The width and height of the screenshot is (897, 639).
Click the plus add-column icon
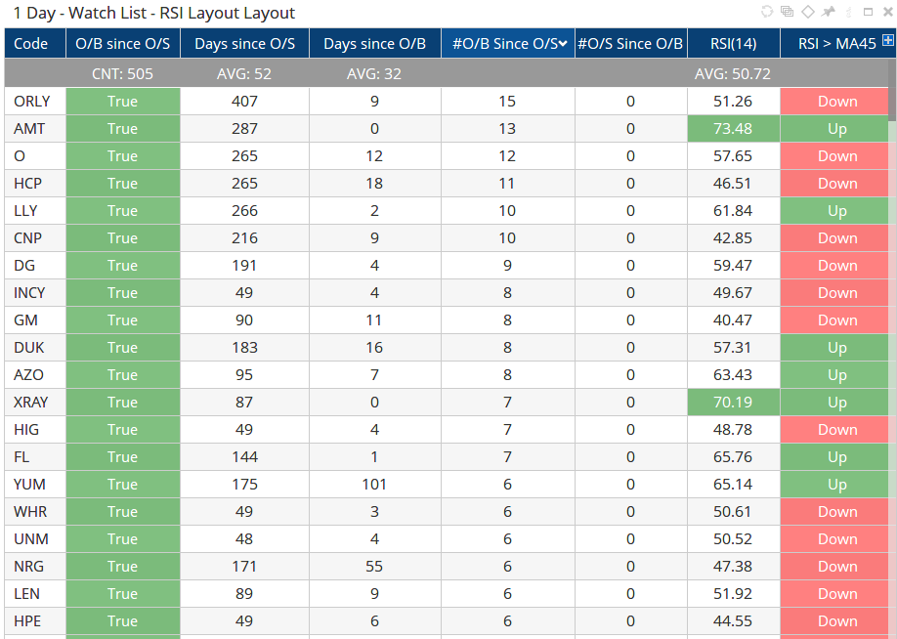tap(888, 40)
